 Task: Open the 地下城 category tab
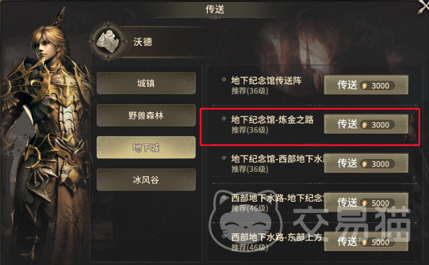pyautogui.click(x=146, y=148)
